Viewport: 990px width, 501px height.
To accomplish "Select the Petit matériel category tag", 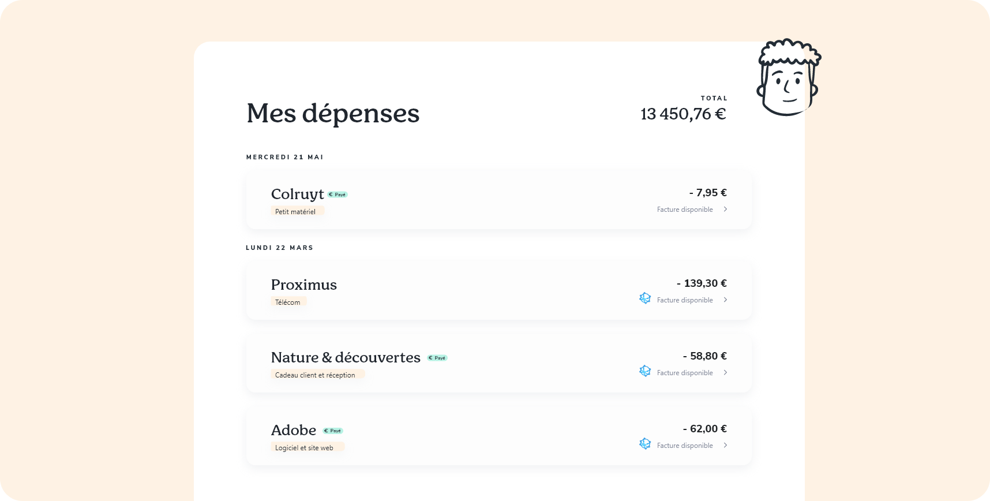I will point(297,211).
